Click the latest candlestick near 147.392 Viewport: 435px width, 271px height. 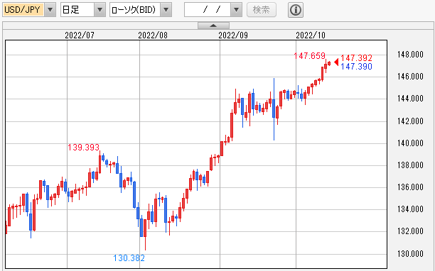pos(329,63)
